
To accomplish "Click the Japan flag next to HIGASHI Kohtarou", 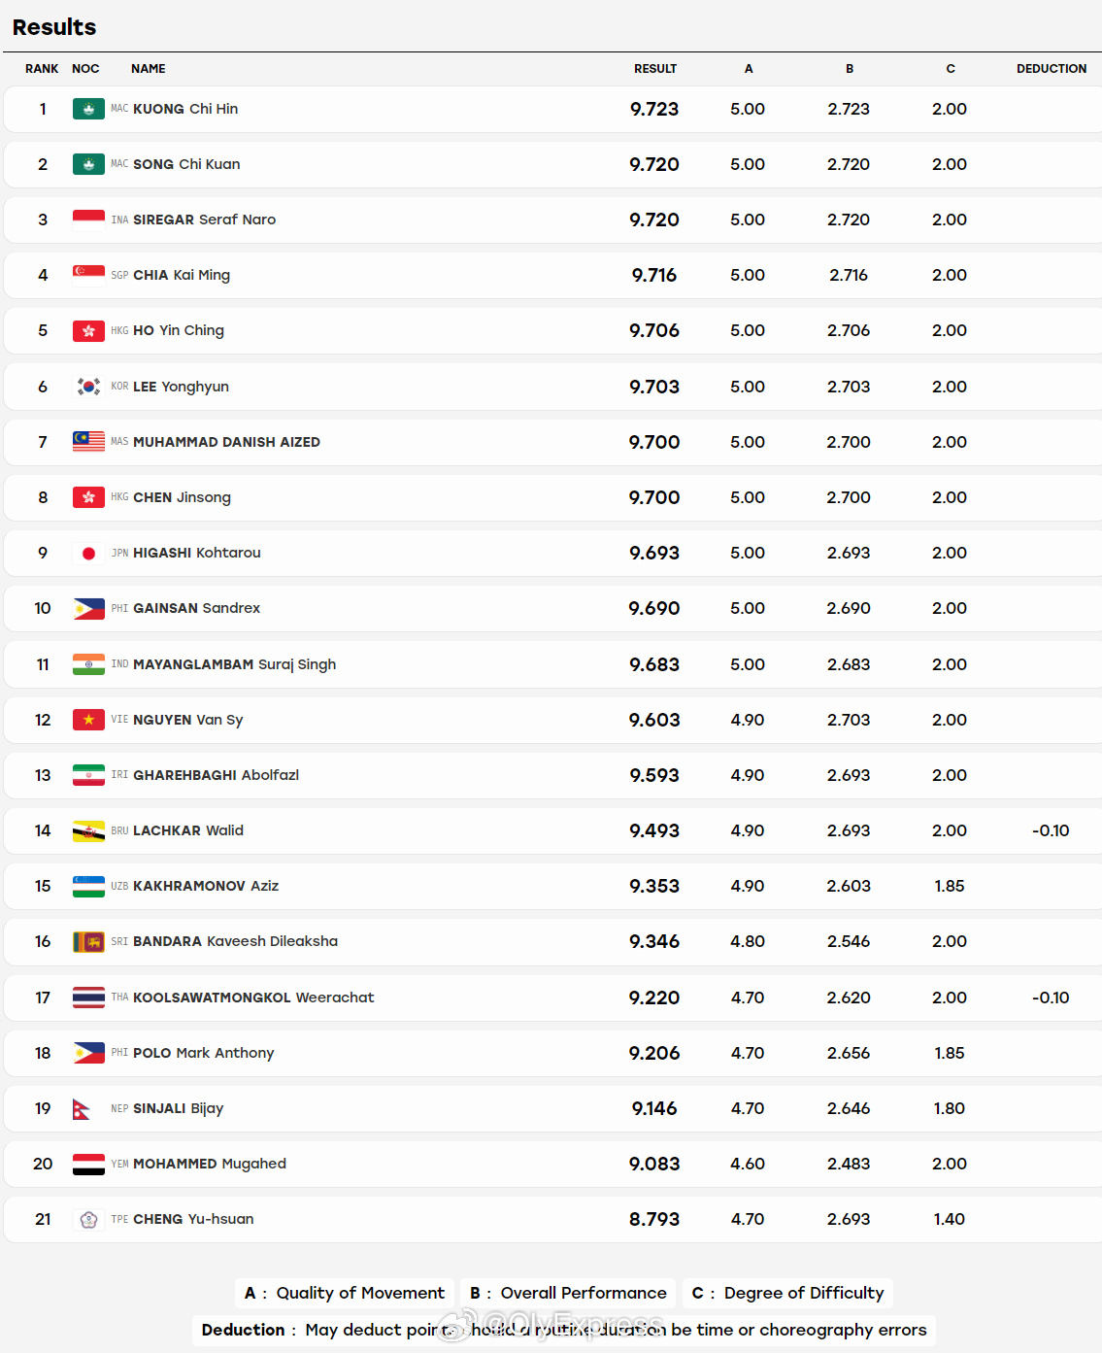I will (88, 553).
